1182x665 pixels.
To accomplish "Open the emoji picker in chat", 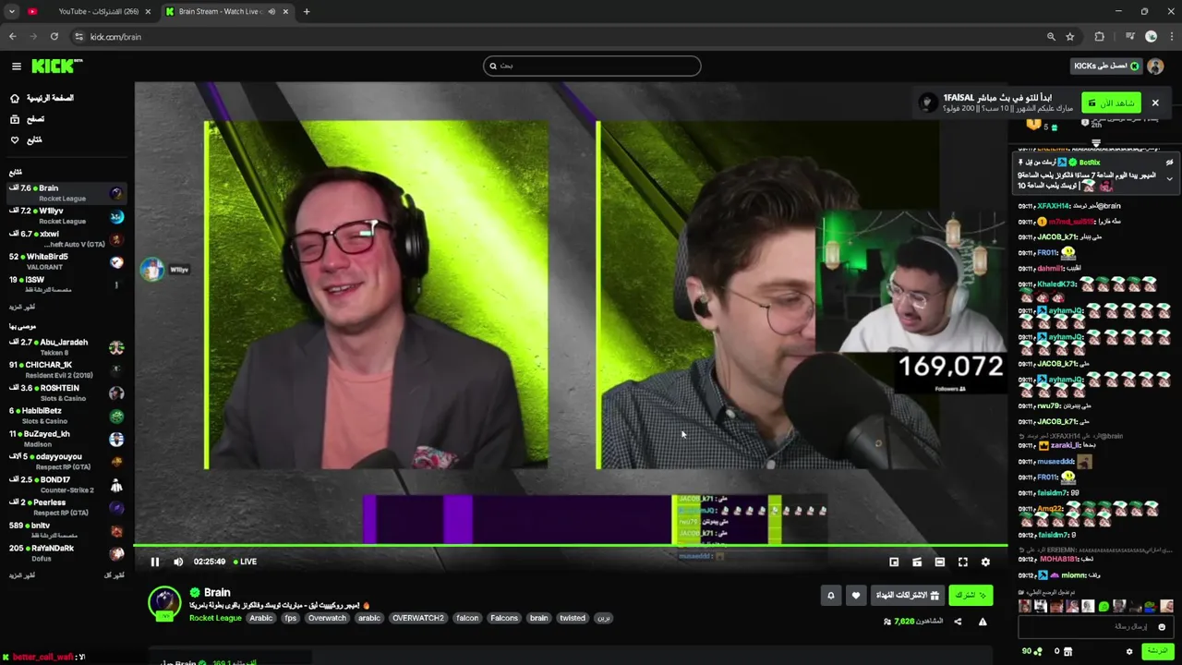I will 1162,626.
